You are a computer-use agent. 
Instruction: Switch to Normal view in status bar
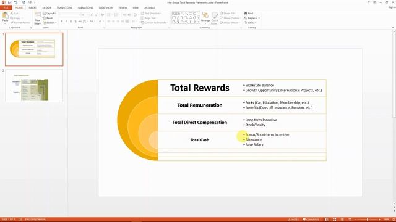tap(327, 220)
